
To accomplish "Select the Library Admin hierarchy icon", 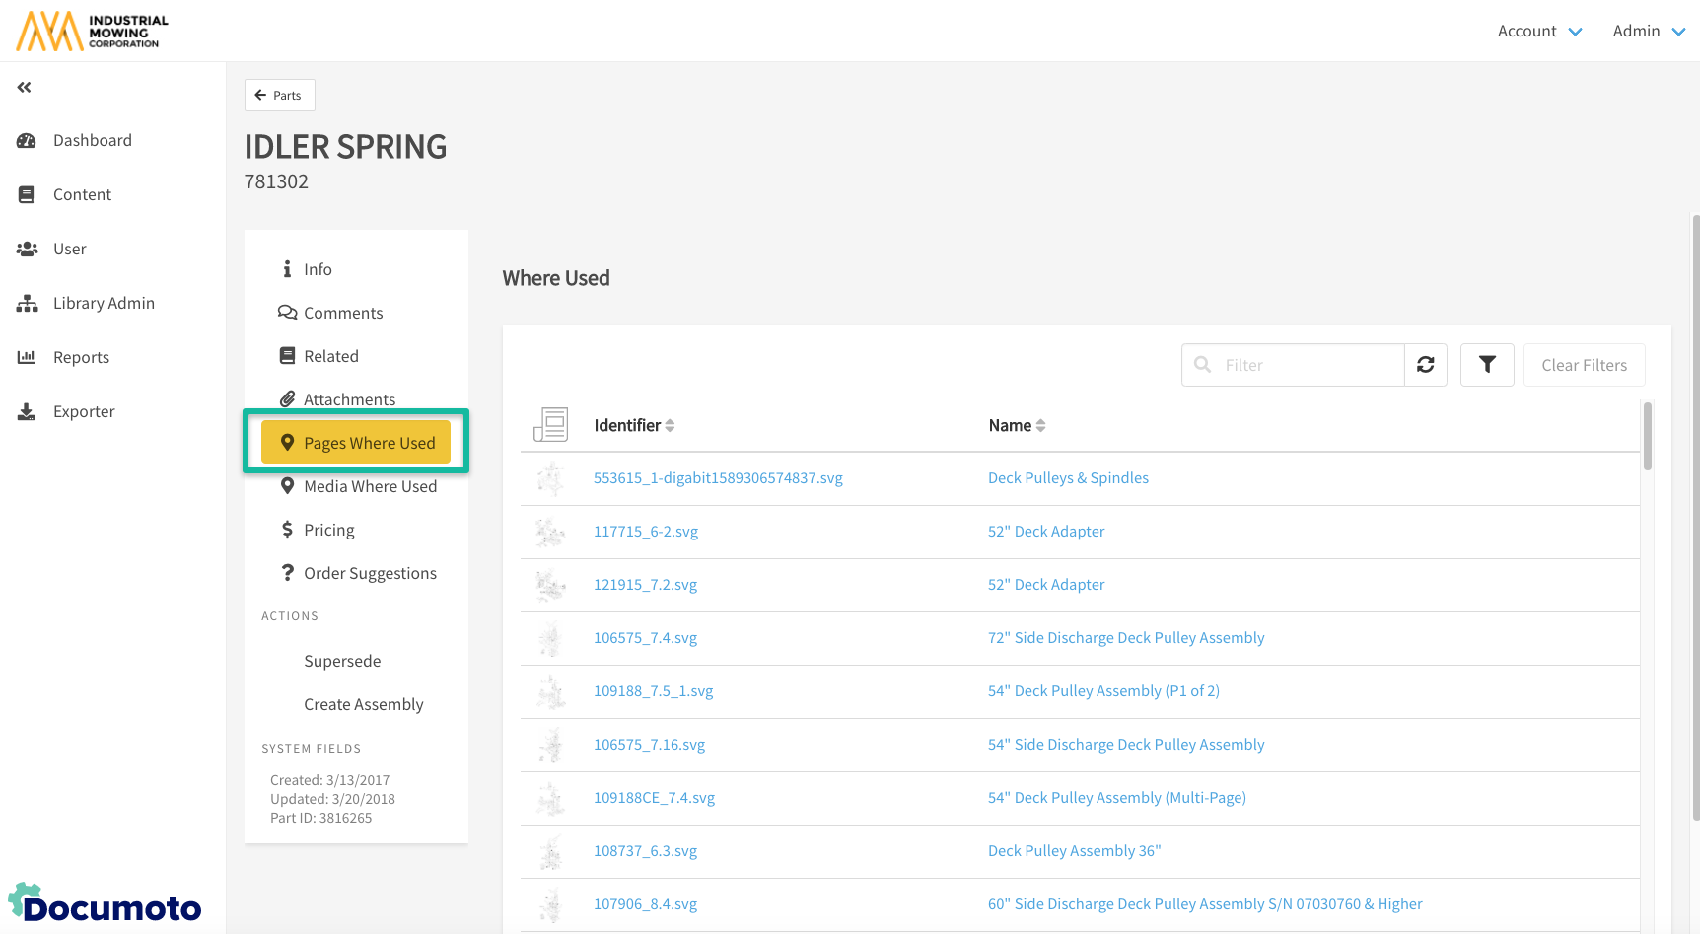I will 27,304.
